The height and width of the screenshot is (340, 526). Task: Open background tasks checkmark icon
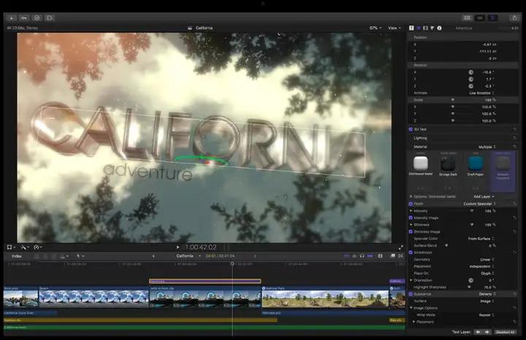click(x=37, y=18)
